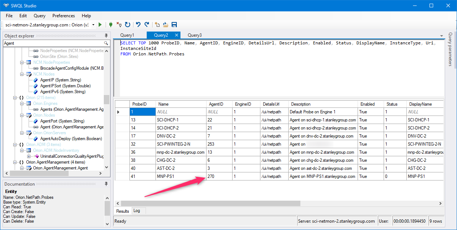Create a new query tab from toolbar
The image size is (457, 230).
tap(157, 25)
